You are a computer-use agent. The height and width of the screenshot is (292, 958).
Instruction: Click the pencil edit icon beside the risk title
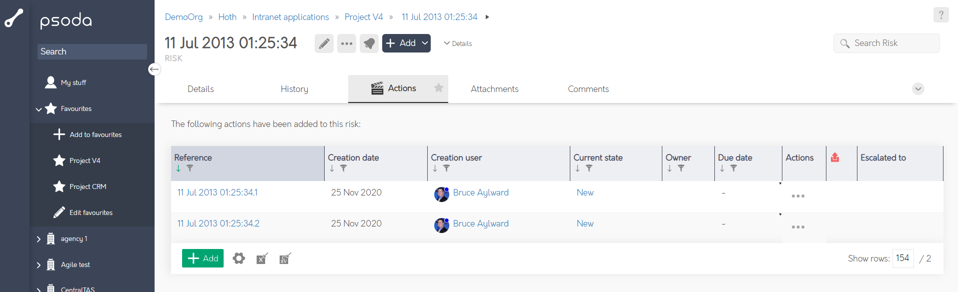[x=324, y=43]
